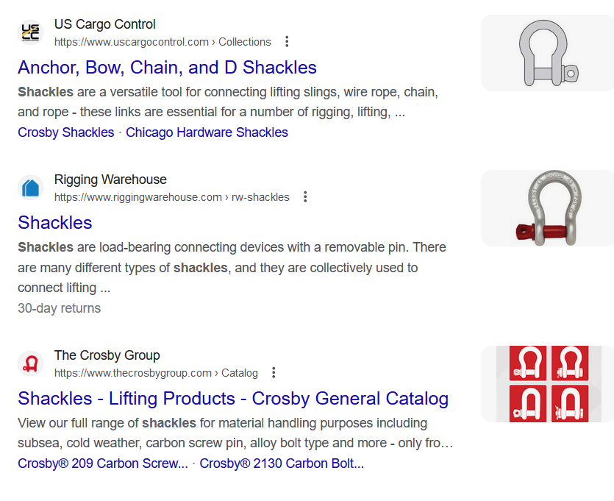
Task: Click the uscargocontrol.com URL breadcrumb
Action: (x=163, y=42)
